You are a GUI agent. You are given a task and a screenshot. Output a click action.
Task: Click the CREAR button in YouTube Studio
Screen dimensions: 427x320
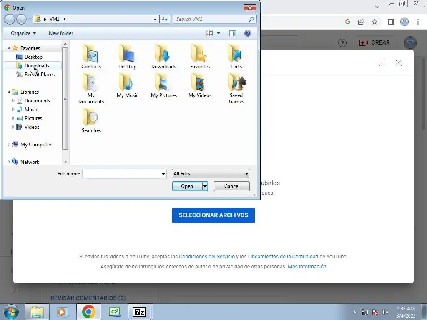374,43
